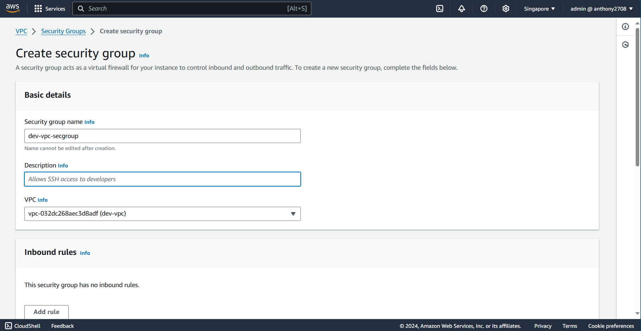
Task: Click 'This security group has no inbound rules.'
Action: coord(82,285)
